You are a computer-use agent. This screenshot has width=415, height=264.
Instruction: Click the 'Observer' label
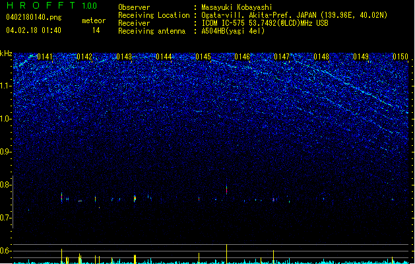(134, 7)
